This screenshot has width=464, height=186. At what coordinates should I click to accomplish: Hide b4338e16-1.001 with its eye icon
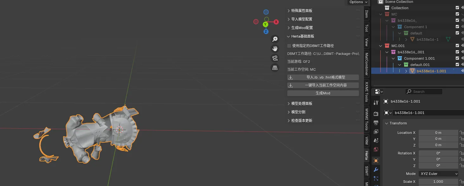(462, 71)
